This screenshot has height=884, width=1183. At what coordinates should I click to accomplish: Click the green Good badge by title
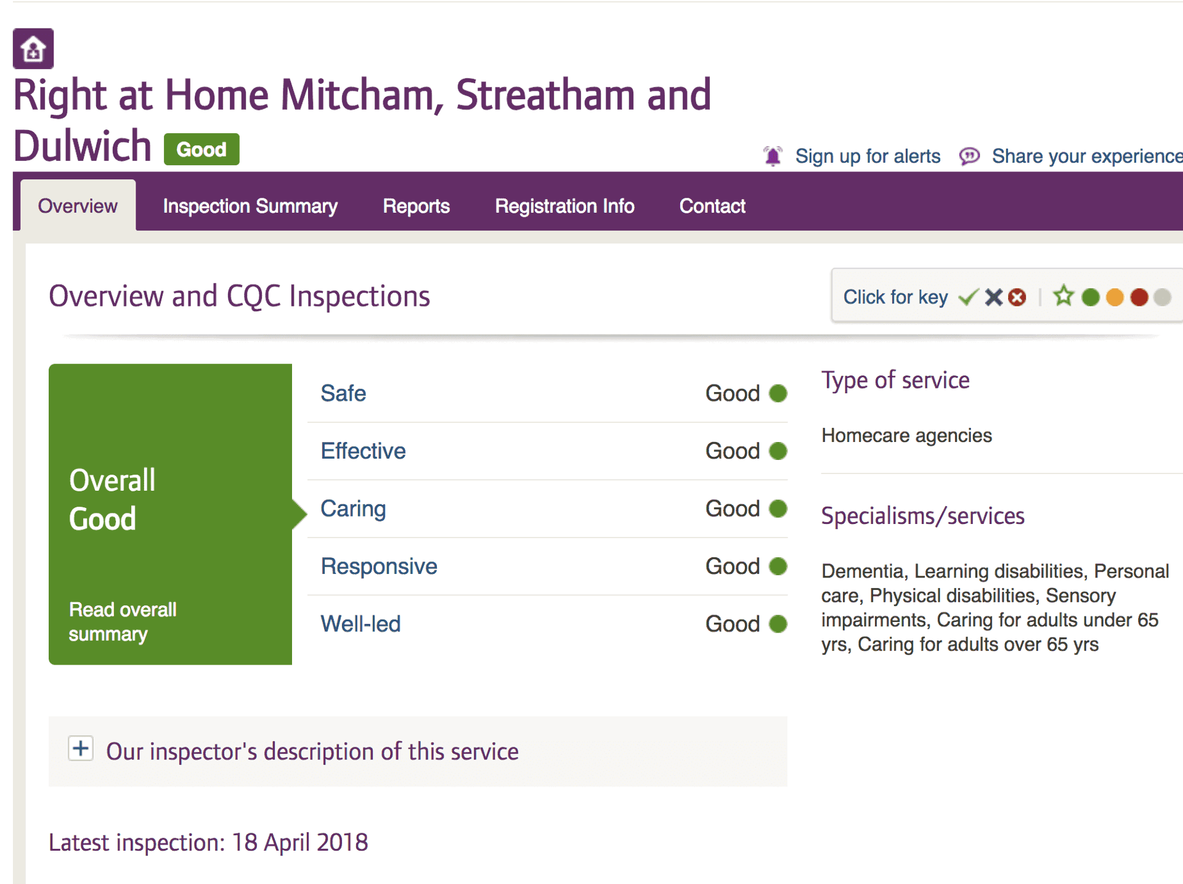[201, 150]
